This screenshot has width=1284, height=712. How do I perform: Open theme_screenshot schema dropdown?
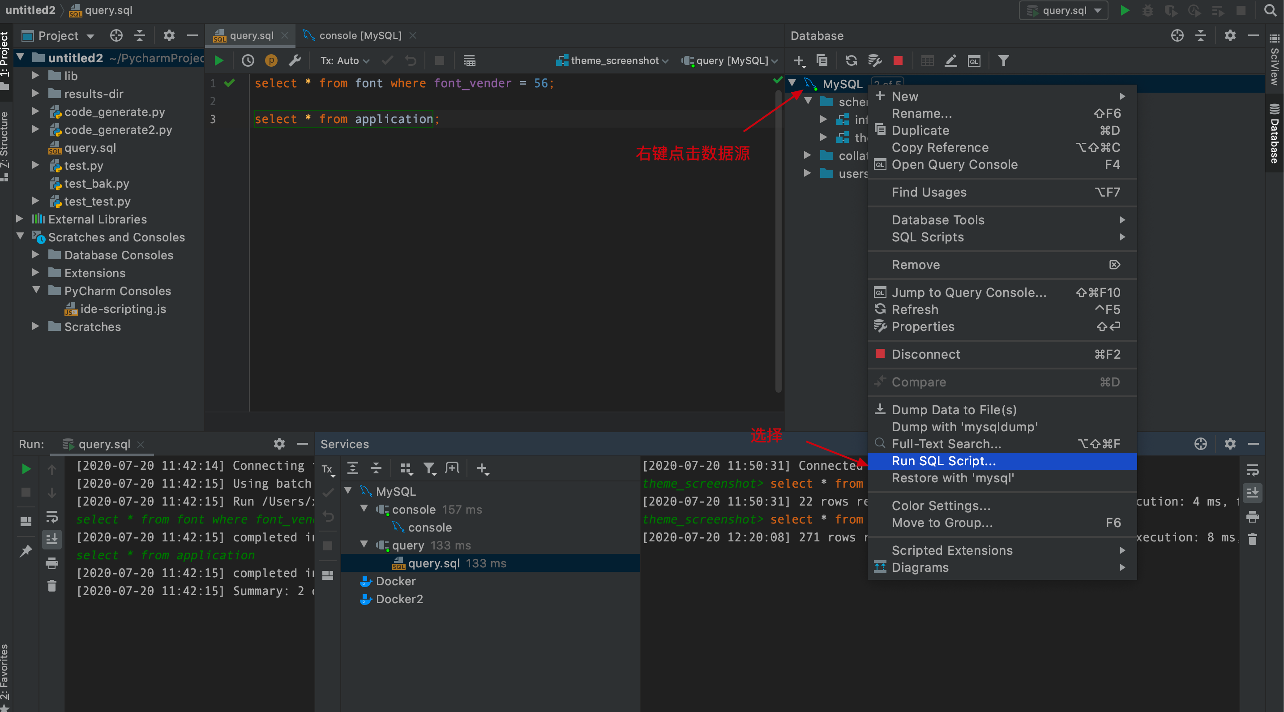(612, 61)
